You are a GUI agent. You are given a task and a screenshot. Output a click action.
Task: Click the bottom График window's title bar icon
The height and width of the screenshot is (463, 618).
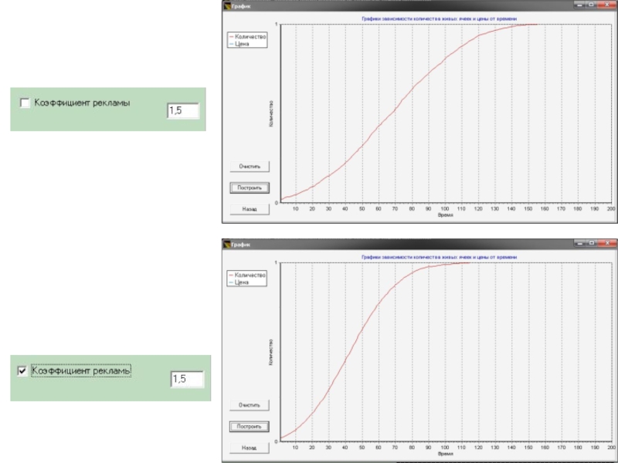tap(227, 245)
